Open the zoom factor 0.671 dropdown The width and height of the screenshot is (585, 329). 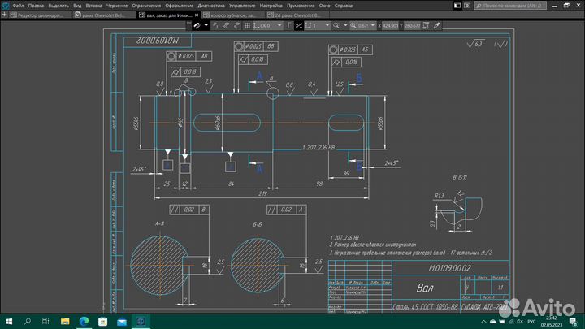(x=362, y=25)
